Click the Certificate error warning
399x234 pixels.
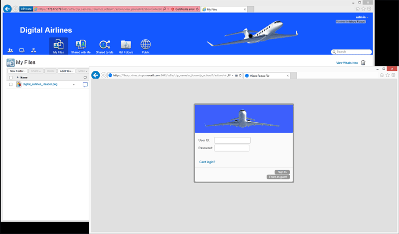(x=183, y=9)
